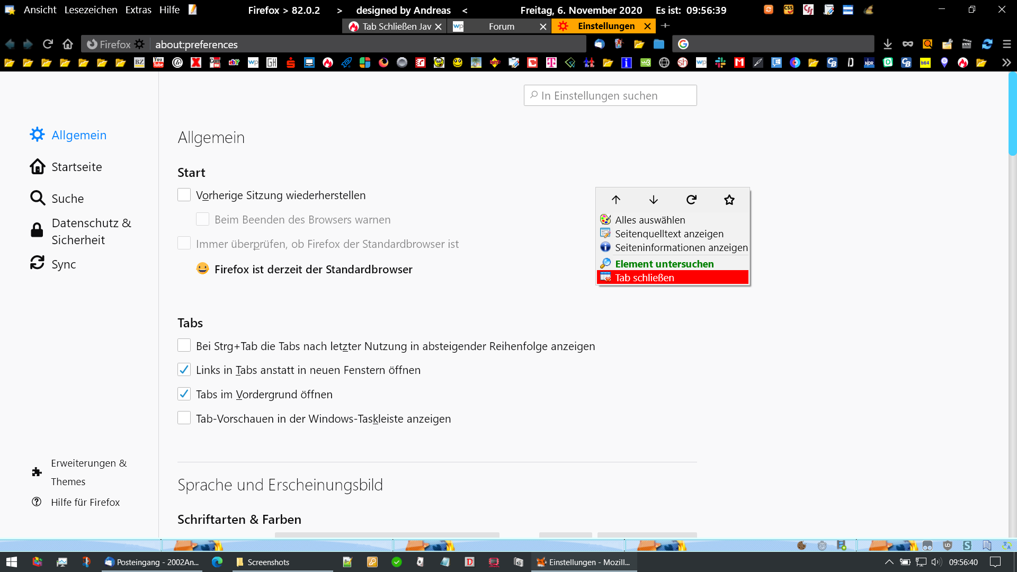Click the vertical page scrollbar thumb
The height and width of the screenshot is (572, 1017).
[1012, 114]
